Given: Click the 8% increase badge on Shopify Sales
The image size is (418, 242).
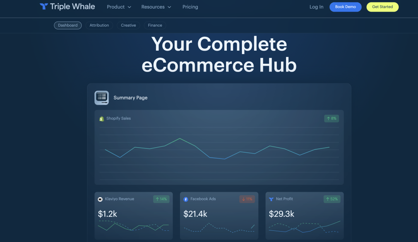Looking at the screenshot, I should (x=331, y=118).
